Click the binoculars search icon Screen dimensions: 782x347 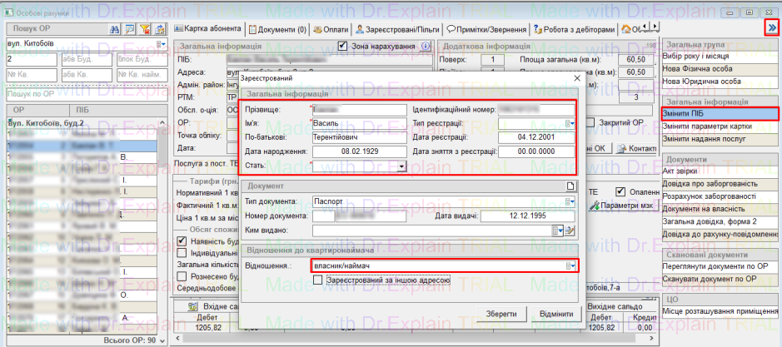[116, 29]
